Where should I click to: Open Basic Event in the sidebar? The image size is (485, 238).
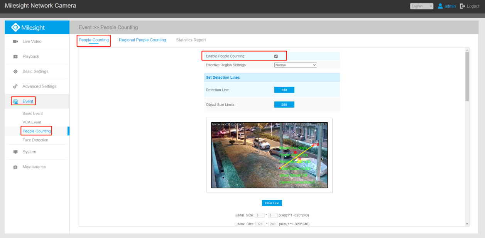tap(33, 113)
